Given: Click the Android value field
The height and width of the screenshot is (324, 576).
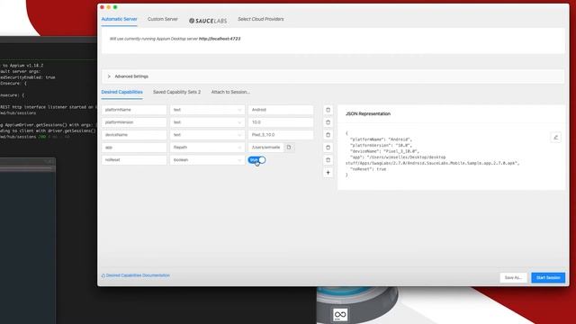Looking at the screenshot, I should point(281,110).
